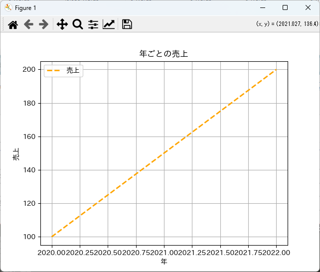Click the 売上 legend box
Image resolution: width=320 pixels, height=272 pixels.
coord(63,71)
